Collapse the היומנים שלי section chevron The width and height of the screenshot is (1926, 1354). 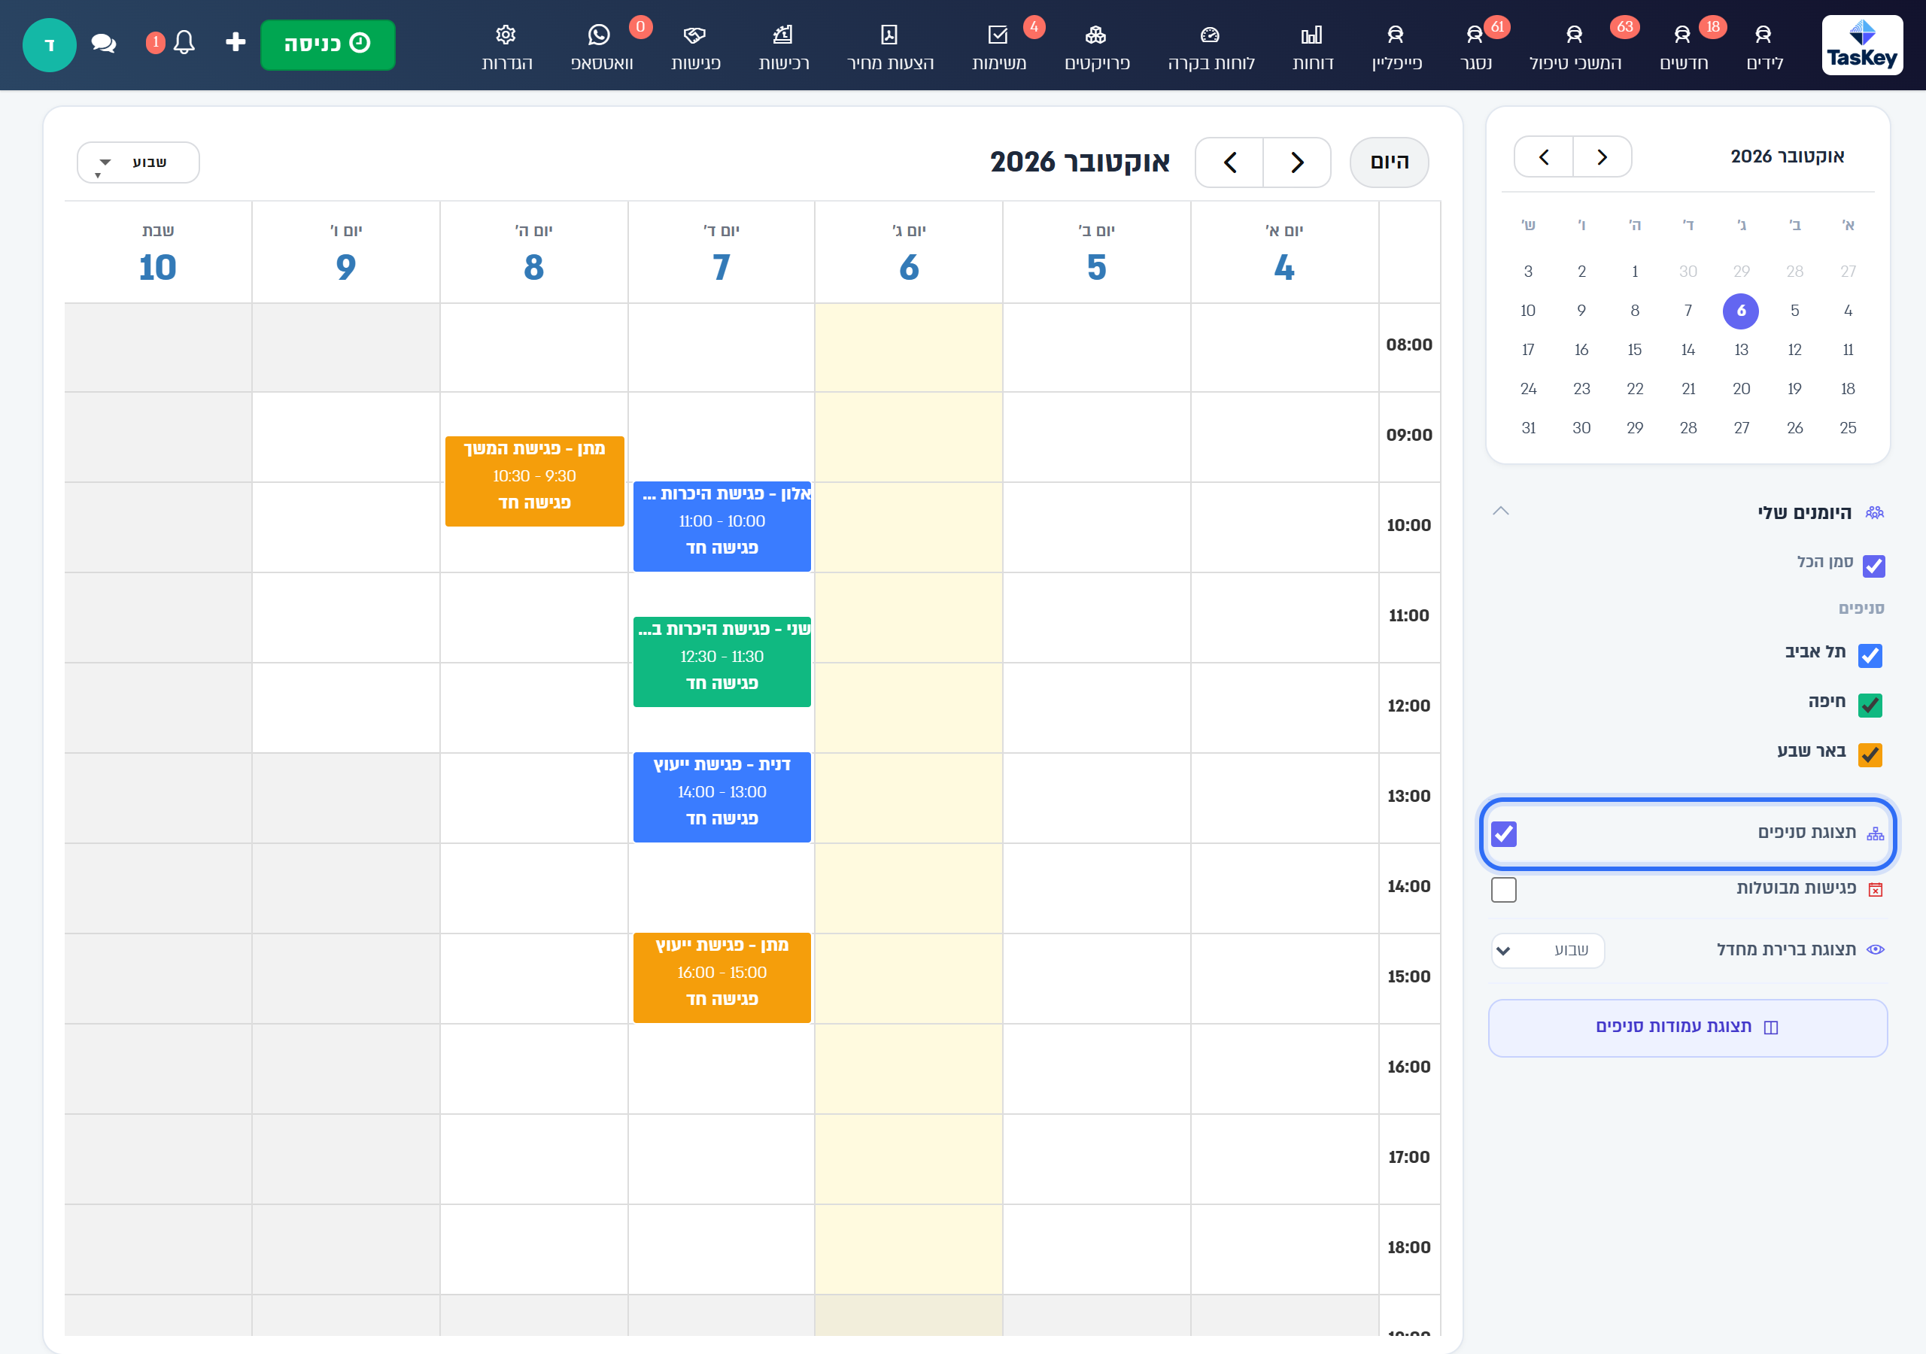(x=1501, y=511)
